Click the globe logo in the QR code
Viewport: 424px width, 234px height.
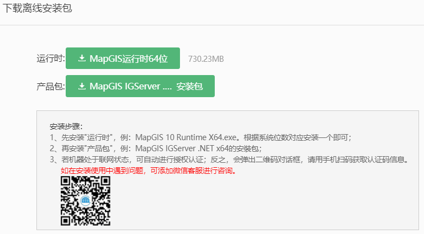86,201
